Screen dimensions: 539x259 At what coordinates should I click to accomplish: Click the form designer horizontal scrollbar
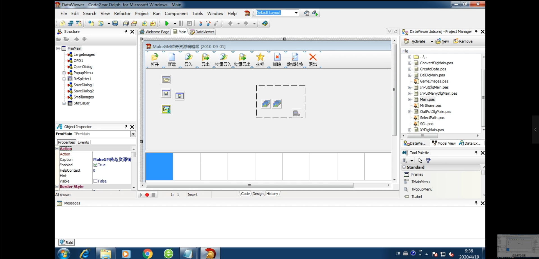click(x=250, y=185)
